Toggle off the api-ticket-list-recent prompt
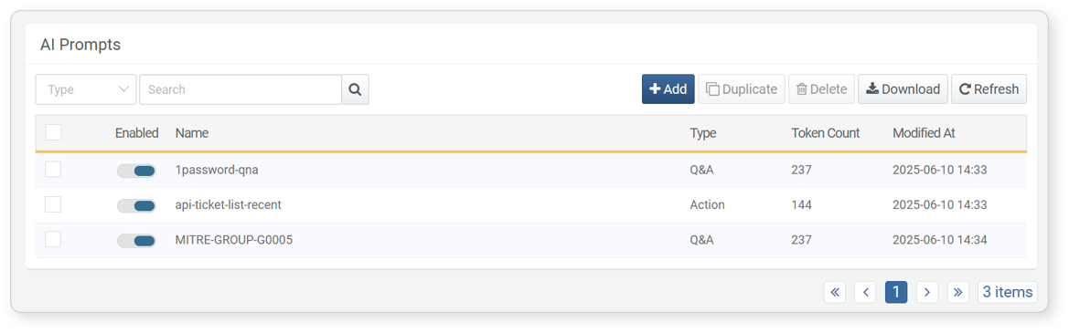Viewport: 1069px width, 333px height. coord(136,205)
